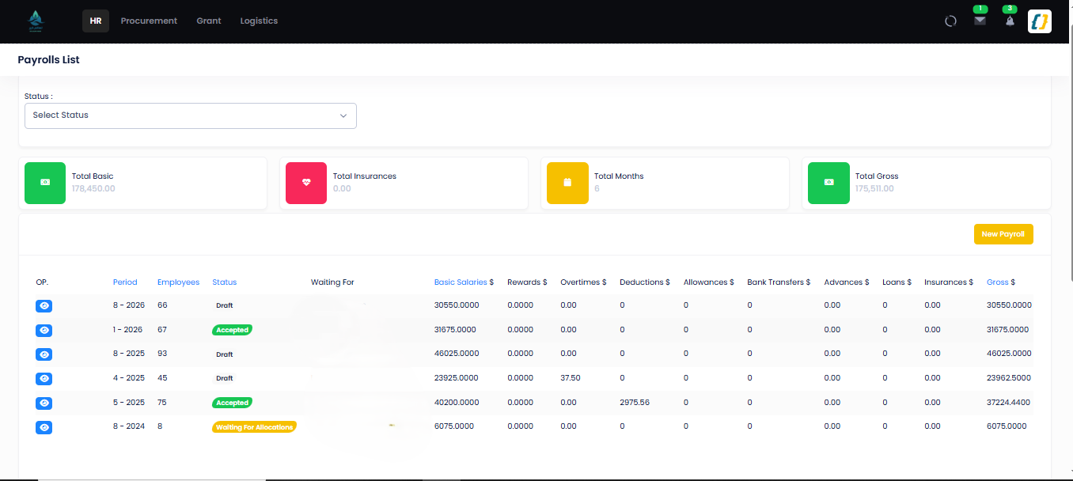Click the Accepted badge in the 1 - 2026 row
Image resolution: width=1073 pixels, height=481 pixels.
click(x=233, y=330)
